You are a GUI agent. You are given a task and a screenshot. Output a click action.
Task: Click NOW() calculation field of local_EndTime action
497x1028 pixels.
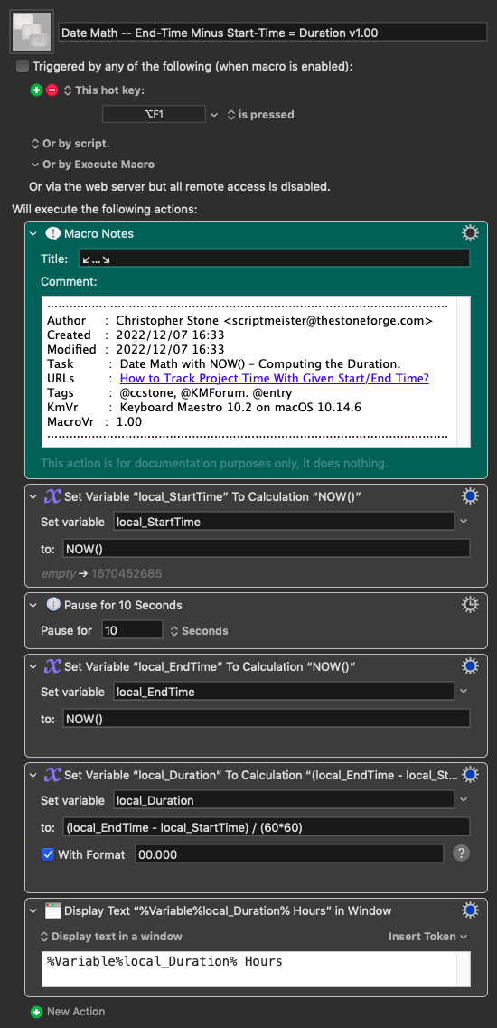pyautogui.click(x=267, y=717)
